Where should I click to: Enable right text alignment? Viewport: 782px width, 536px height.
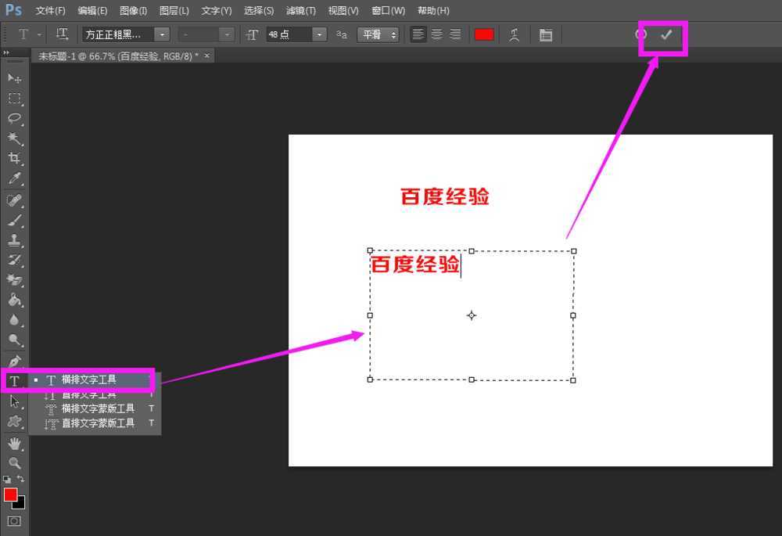tap(455, 34)
